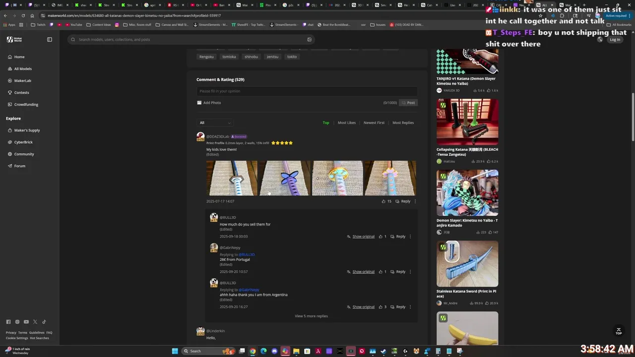The width and height of the screenshot is (635, 357).
Task: Sort comments by Top
Action: tap(326, 123)
